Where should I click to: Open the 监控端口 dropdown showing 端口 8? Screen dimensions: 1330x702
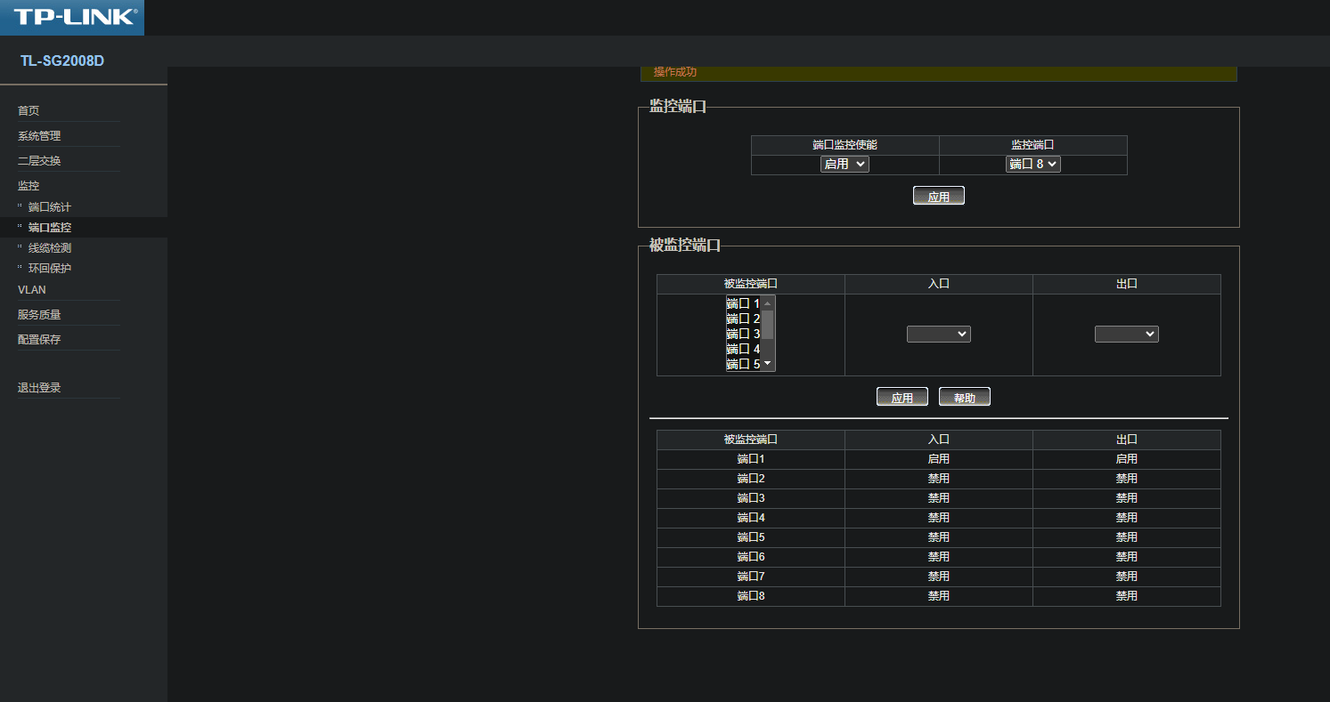coord(1032,165)
